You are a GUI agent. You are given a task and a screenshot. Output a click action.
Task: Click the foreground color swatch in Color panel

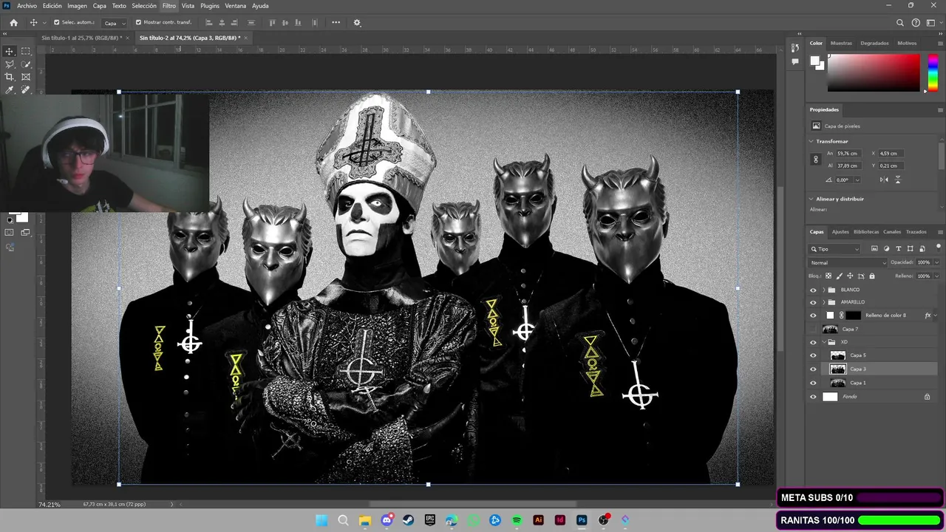point(814,61)
